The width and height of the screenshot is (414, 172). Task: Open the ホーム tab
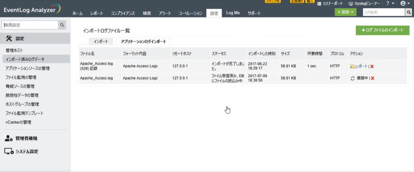point(78,13)
